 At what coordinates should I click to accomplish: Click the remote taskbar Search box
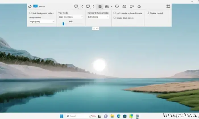[x=77, y=116]
